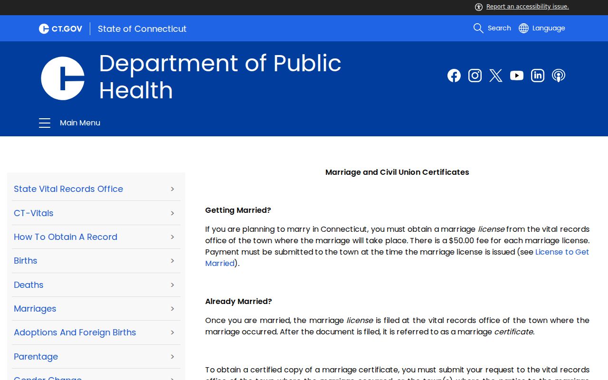Expand the Marriages chevron
Screen dimensions: 608x380
(x=172, y=309)
